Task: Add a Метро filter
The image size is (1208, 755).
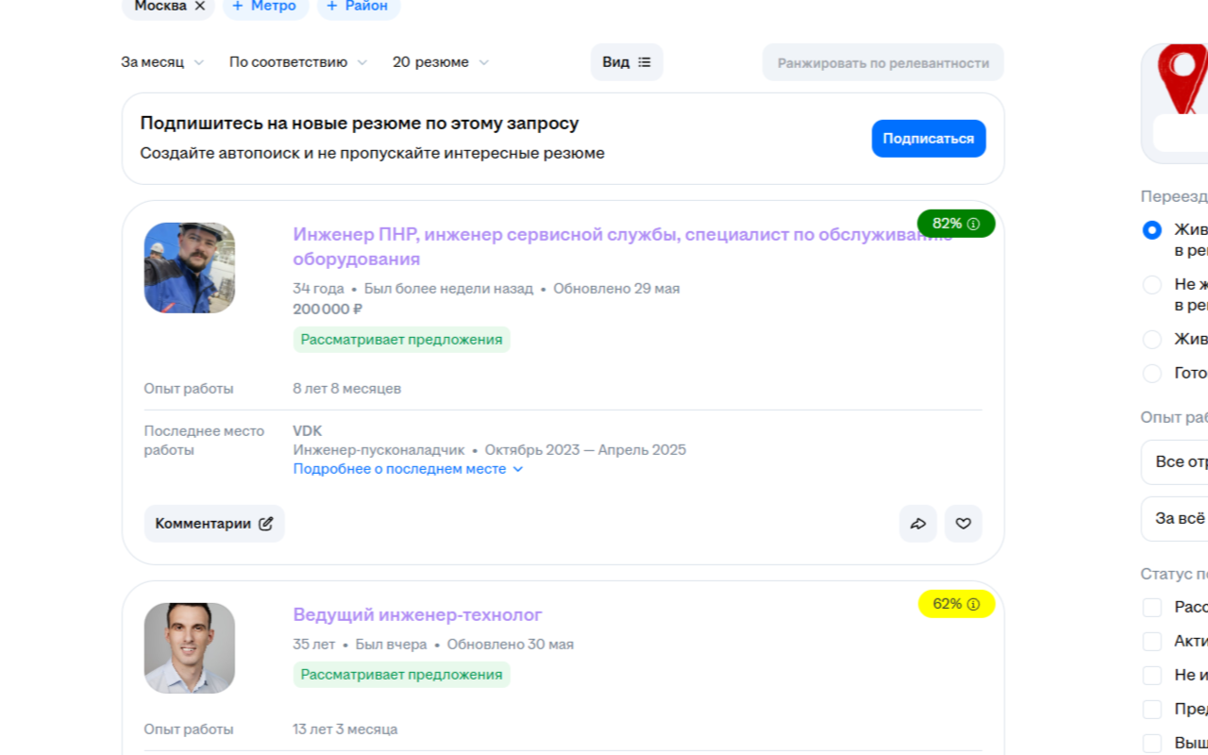Action: click(x=265, y=7)
